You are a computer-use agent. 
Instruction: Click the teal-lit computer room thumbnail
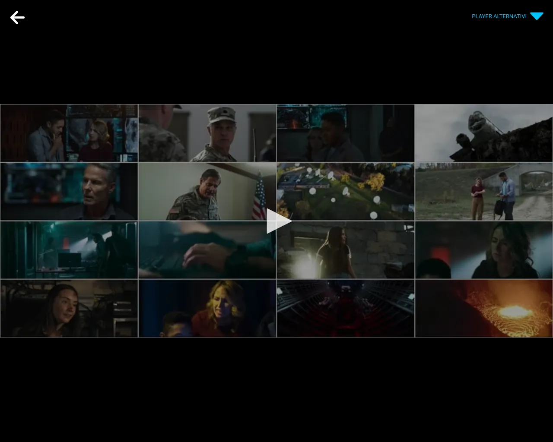pyautogui.click(x=69, y=250)
